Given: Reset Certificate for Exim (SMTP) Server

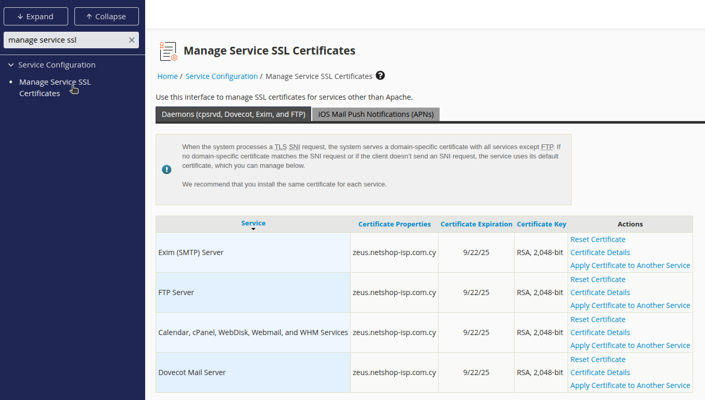Looking at the screenshot, I should pos(598,239).
